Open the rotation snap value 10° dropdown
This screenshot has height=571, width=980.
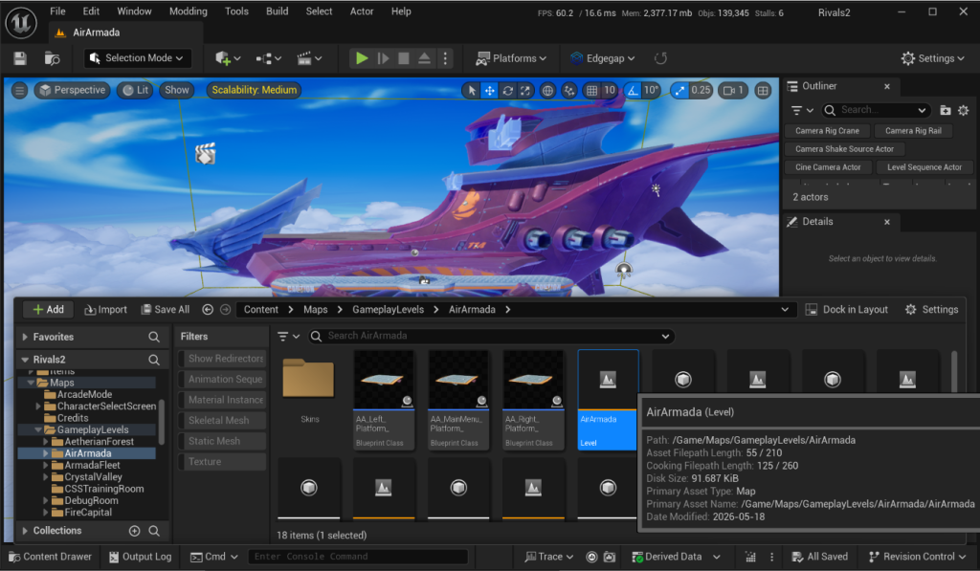click(651, 91)
